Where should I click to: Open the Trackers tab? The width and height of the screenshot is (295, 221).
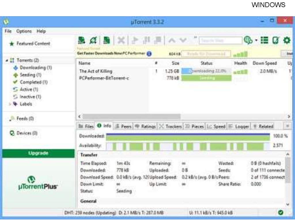[x=171, y=126]
